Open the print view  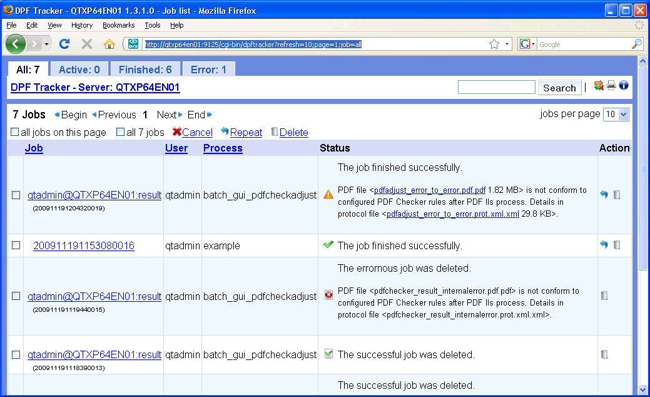pyautogui.click(x=611, y=86)
